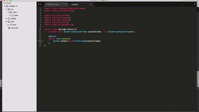Collapse the test folder
The width and height of the screenshot is (199, 112).
[6, 22]
